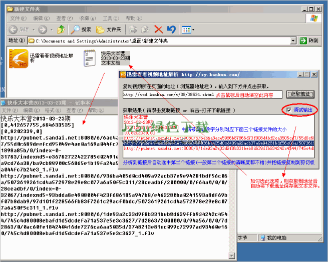Open Explorer File menu (文件)
This screenshot has height=262, width=328.
(19, 18)
